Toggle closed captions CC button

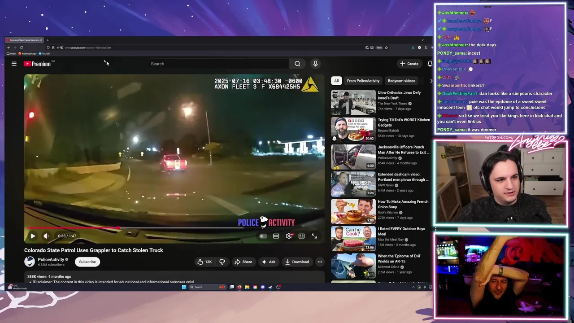click(276, 236)
